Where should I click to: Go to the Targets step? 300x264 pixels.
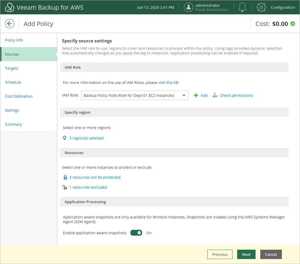pos(11,68)
